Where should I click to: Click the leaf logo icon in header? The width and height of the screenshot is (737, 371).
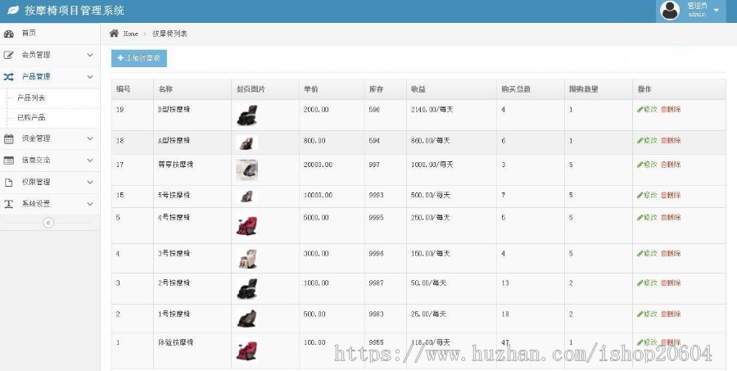tap(13, 10)
